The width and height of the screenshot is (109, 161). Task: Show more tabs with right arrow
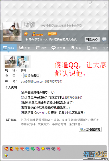107,48
